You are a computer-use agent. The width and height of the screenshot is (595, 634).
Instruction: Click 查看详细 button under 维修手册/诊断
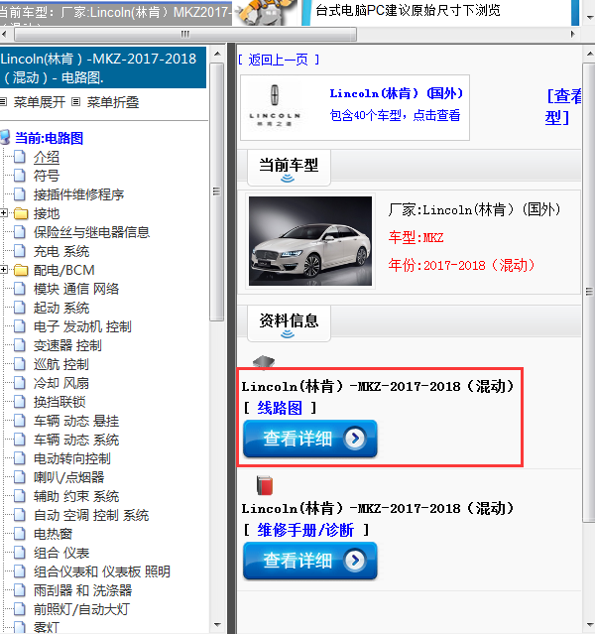(x=310, y=561)
